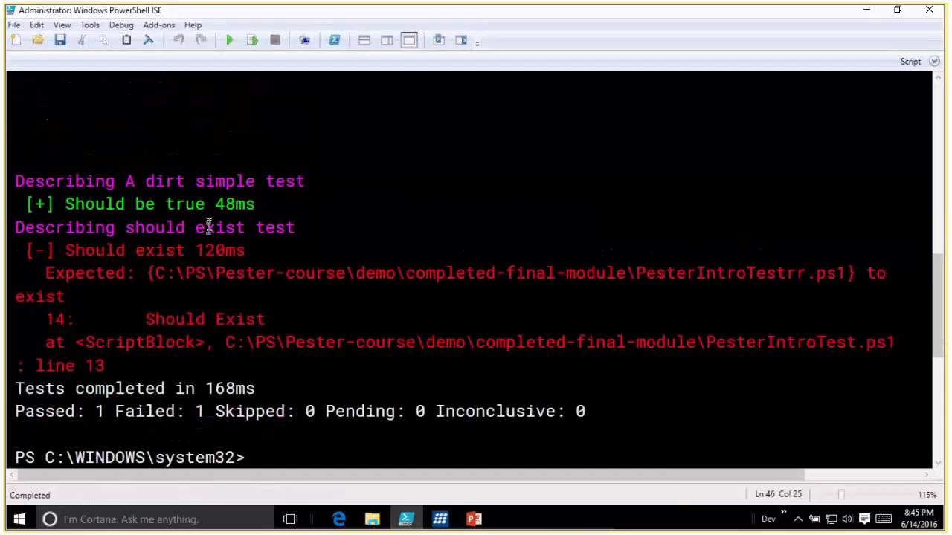Image resolution: width=952 pixels, height=535 pixels.
Task: Show Command Window icon
Action: 439,40
